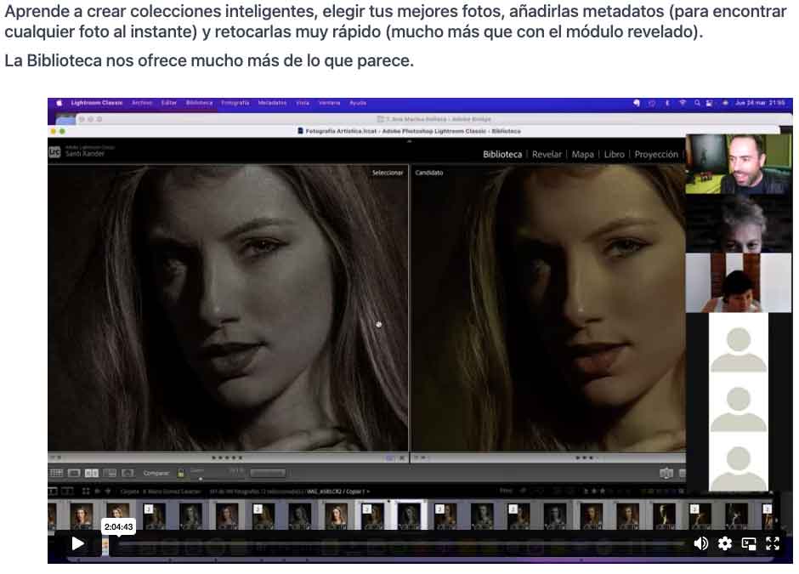
Task: Open the Mapa module tab
Action: pyautogui.click(x=582, y=154)
